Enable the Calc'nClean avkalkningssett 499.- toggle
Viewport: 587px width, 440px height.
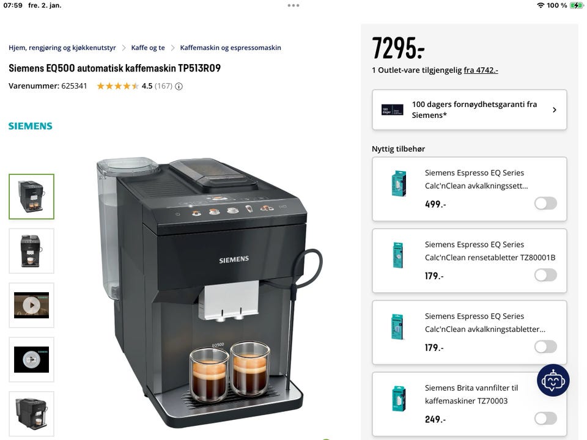[x=545, y=204]
